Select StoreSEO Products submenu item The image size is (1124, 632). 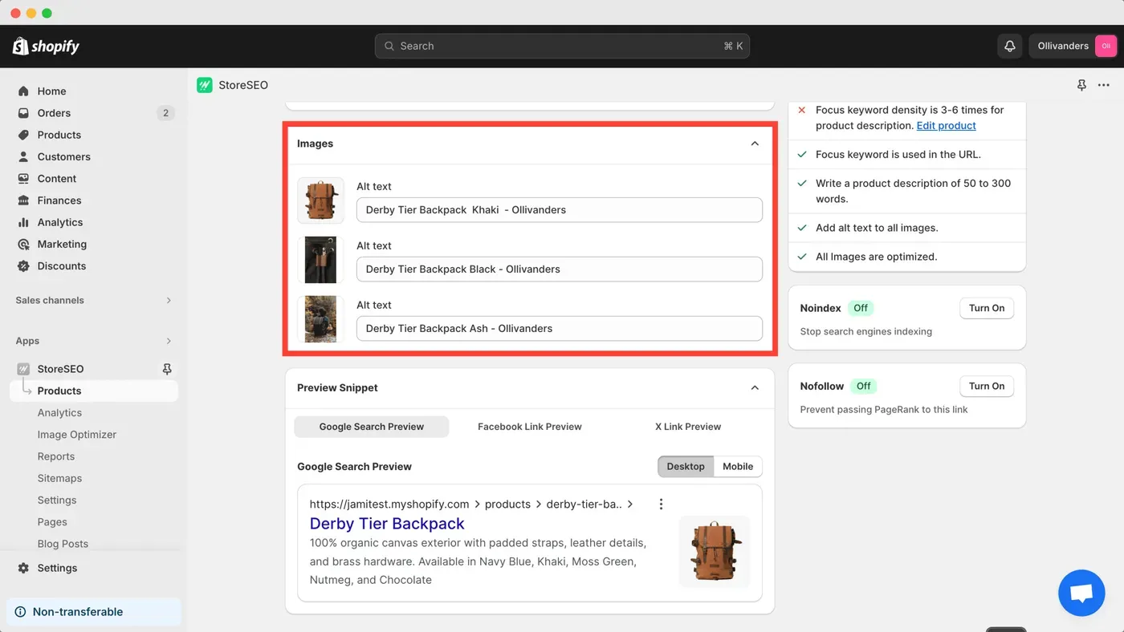coord(94,391)
